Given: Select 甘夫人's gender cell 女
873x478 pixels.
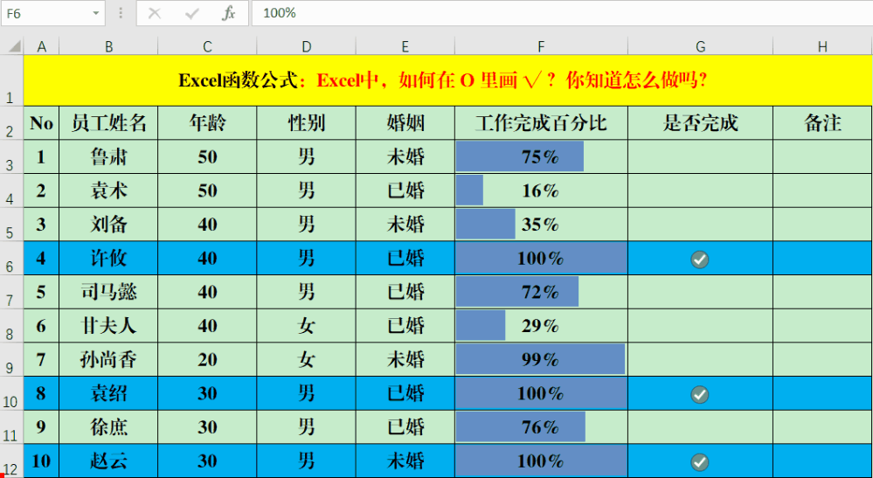Looking at the screenshot, I should (x=306, y=326).
